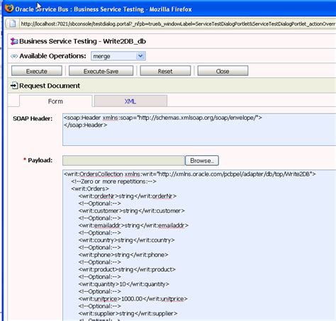Switch to the Form tab

pyautogui.click(x=55, y=101)
